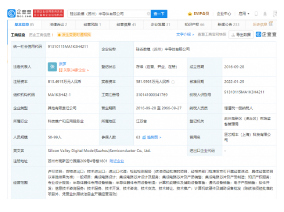Viewport: 284px width, 212px height.
Task: Click the 张 avatar icon of legal representative
Action: (x=53, y=67)
